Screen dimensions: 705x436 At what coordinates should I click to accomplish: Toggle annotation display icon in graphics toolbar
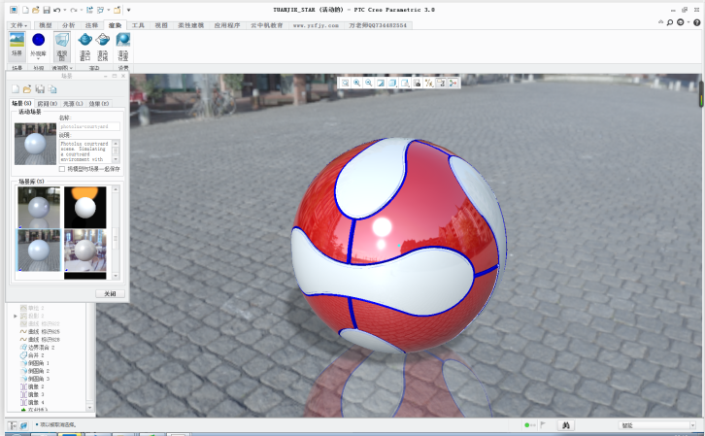click(441, 83)
